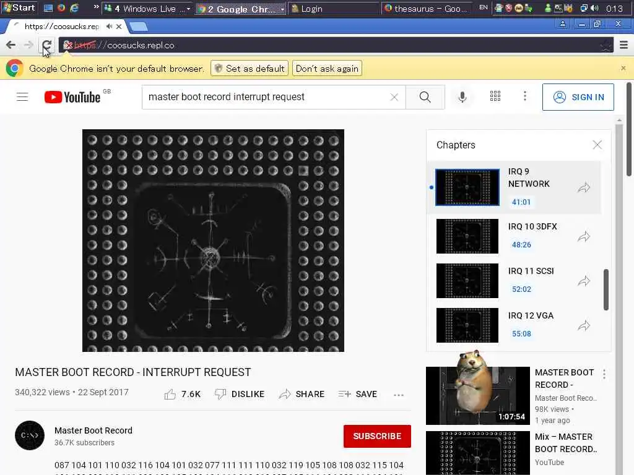Select the IRQ 9 NETWORK chapter thumbnail

(x=467, y=187)
